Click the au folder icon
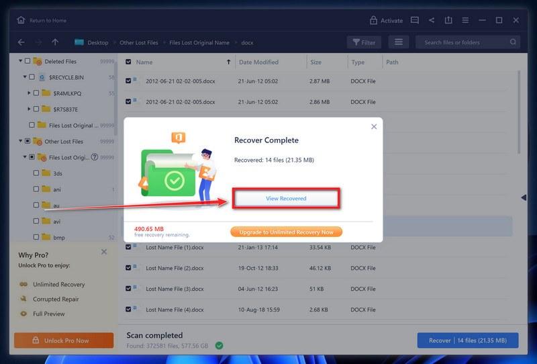 [46, 205]
